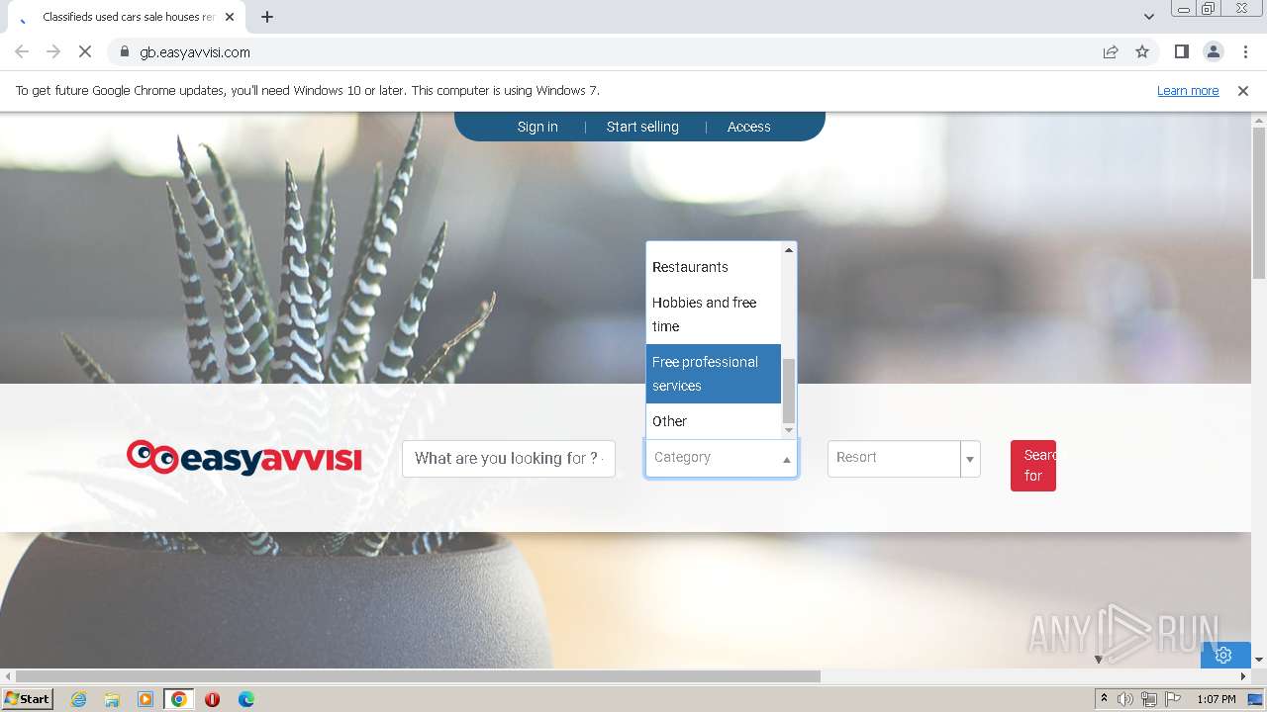This screenshot has width=1267, height=712.
Task: Open Chrome three-dot menu
Action: [1245, 52]
